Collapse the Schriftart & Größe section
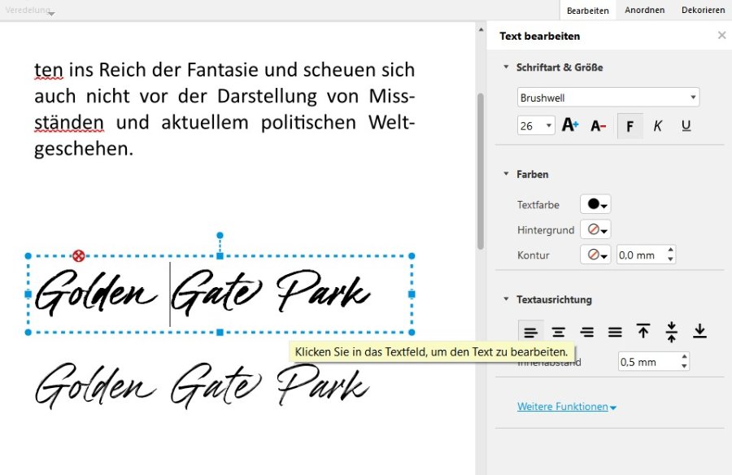Image resolution: width=732 pixels, height=475 pixels. tap(506, 67)
